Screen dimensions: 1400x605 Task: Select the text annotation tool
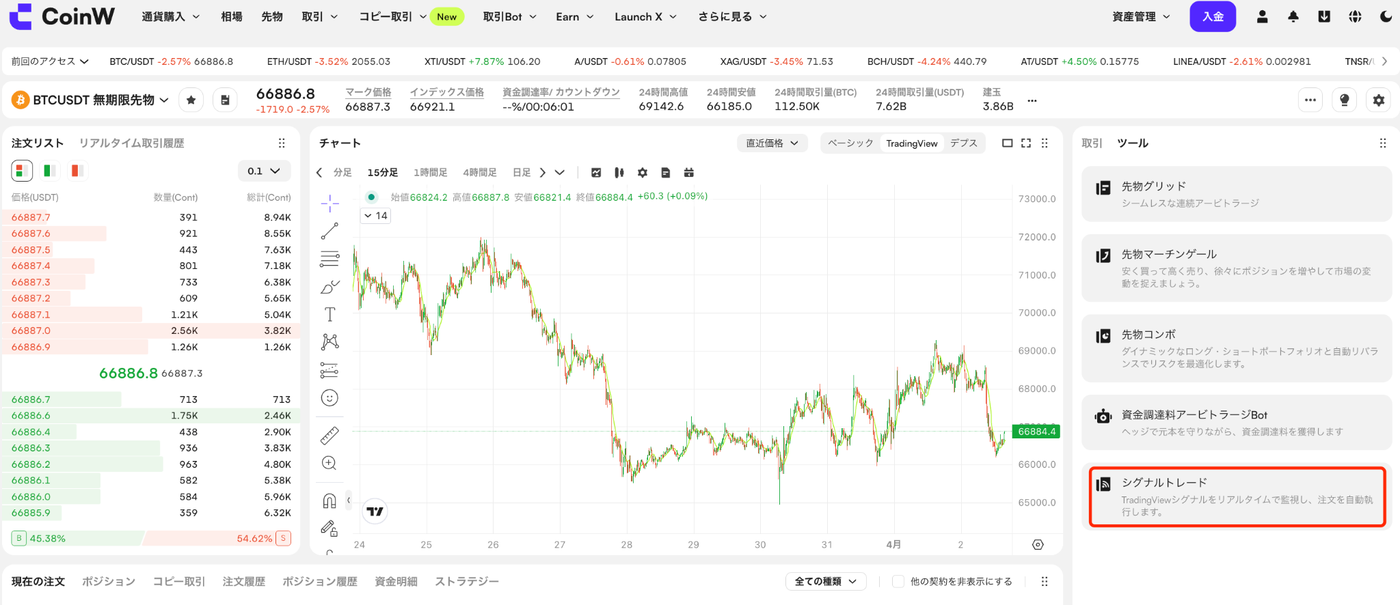pos(329,314)
